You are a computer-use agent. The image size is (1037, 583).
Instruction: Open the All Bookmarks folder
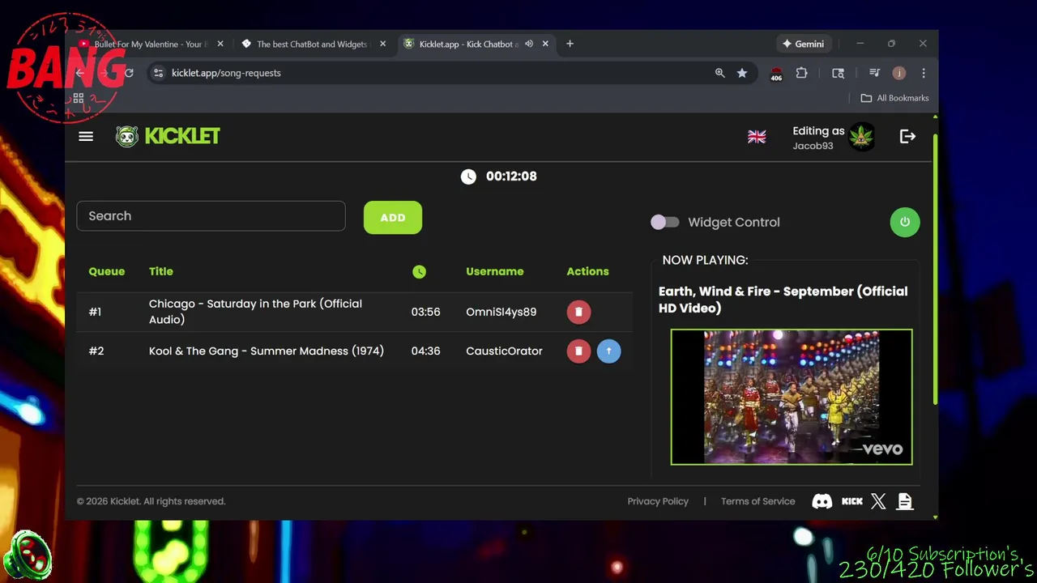pyautogui.click(x=894, y=98)
